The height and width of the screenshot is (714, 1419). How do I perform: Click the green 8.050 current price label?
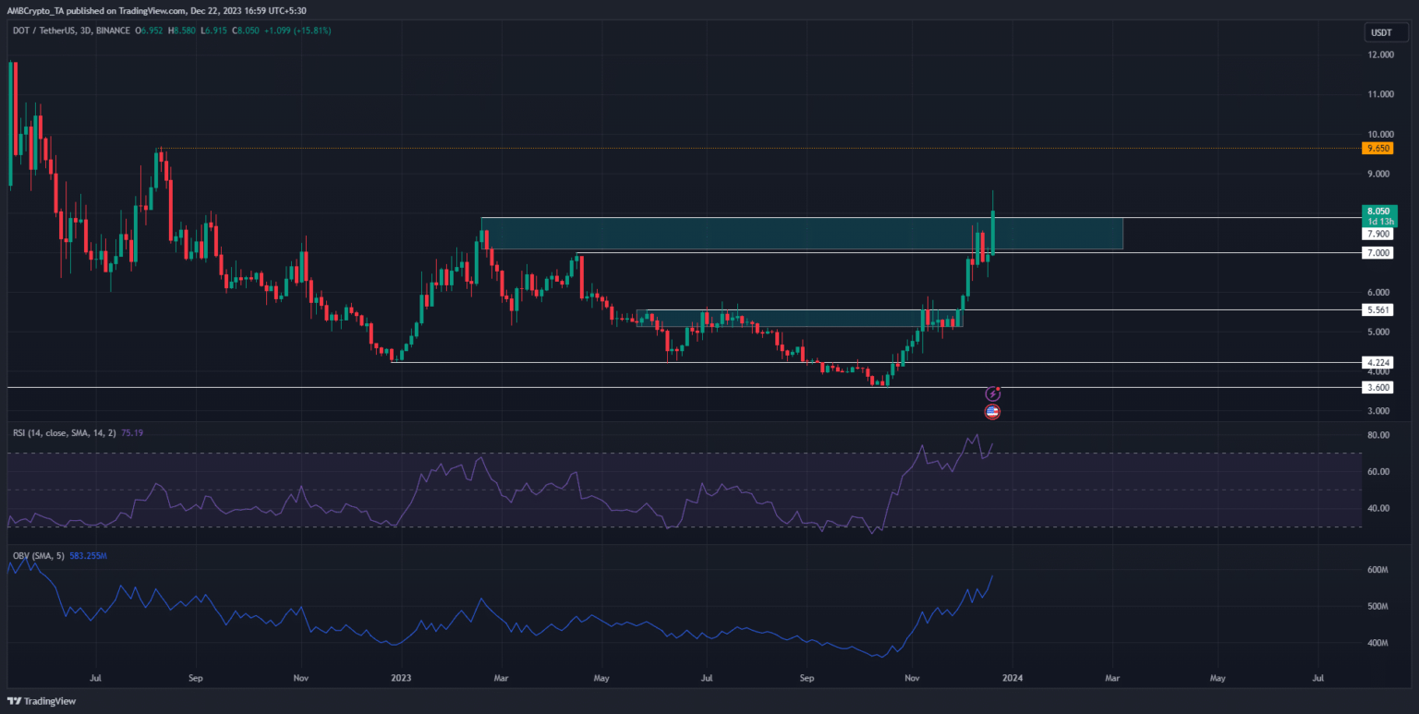(1377, 212)
